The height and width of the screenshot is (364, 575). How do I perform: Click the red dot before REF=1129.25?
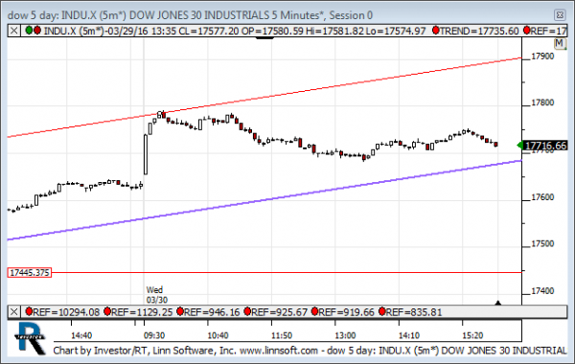click(x=107, y=312)
